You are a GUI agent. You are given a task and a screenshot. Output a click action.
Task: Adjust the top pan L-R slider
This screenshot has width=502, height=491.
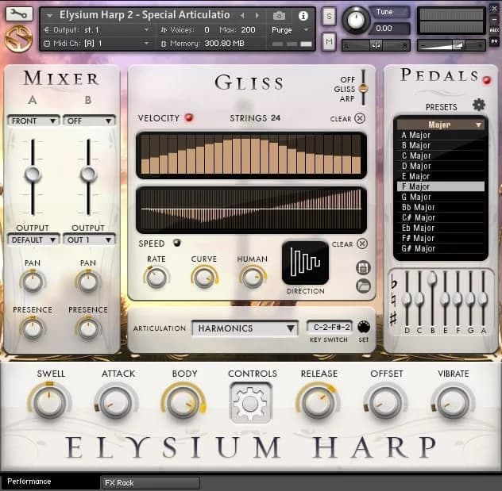(376, 45)
